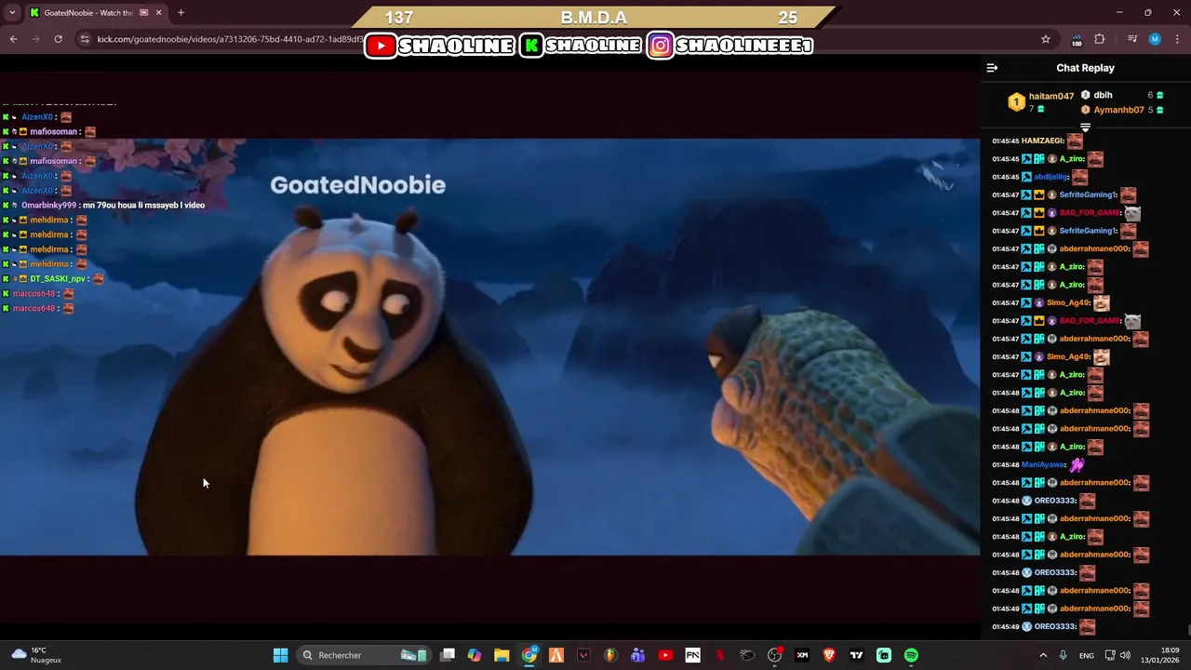
Task: Switch ENG input language
Action: pos(1086,655)
